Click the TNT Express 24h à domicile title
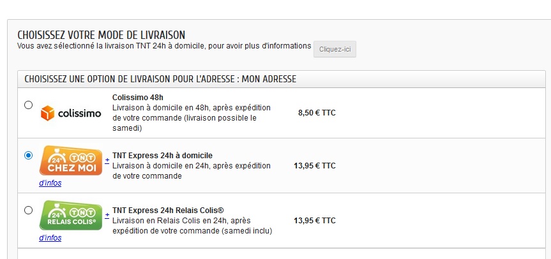551x259 pixels. pos(162,155)
